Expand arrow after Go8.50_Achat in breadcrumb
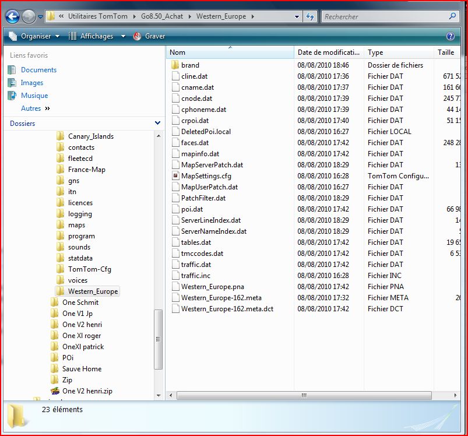The width and height of the screenshot is (468, 436). coord(190,17)
